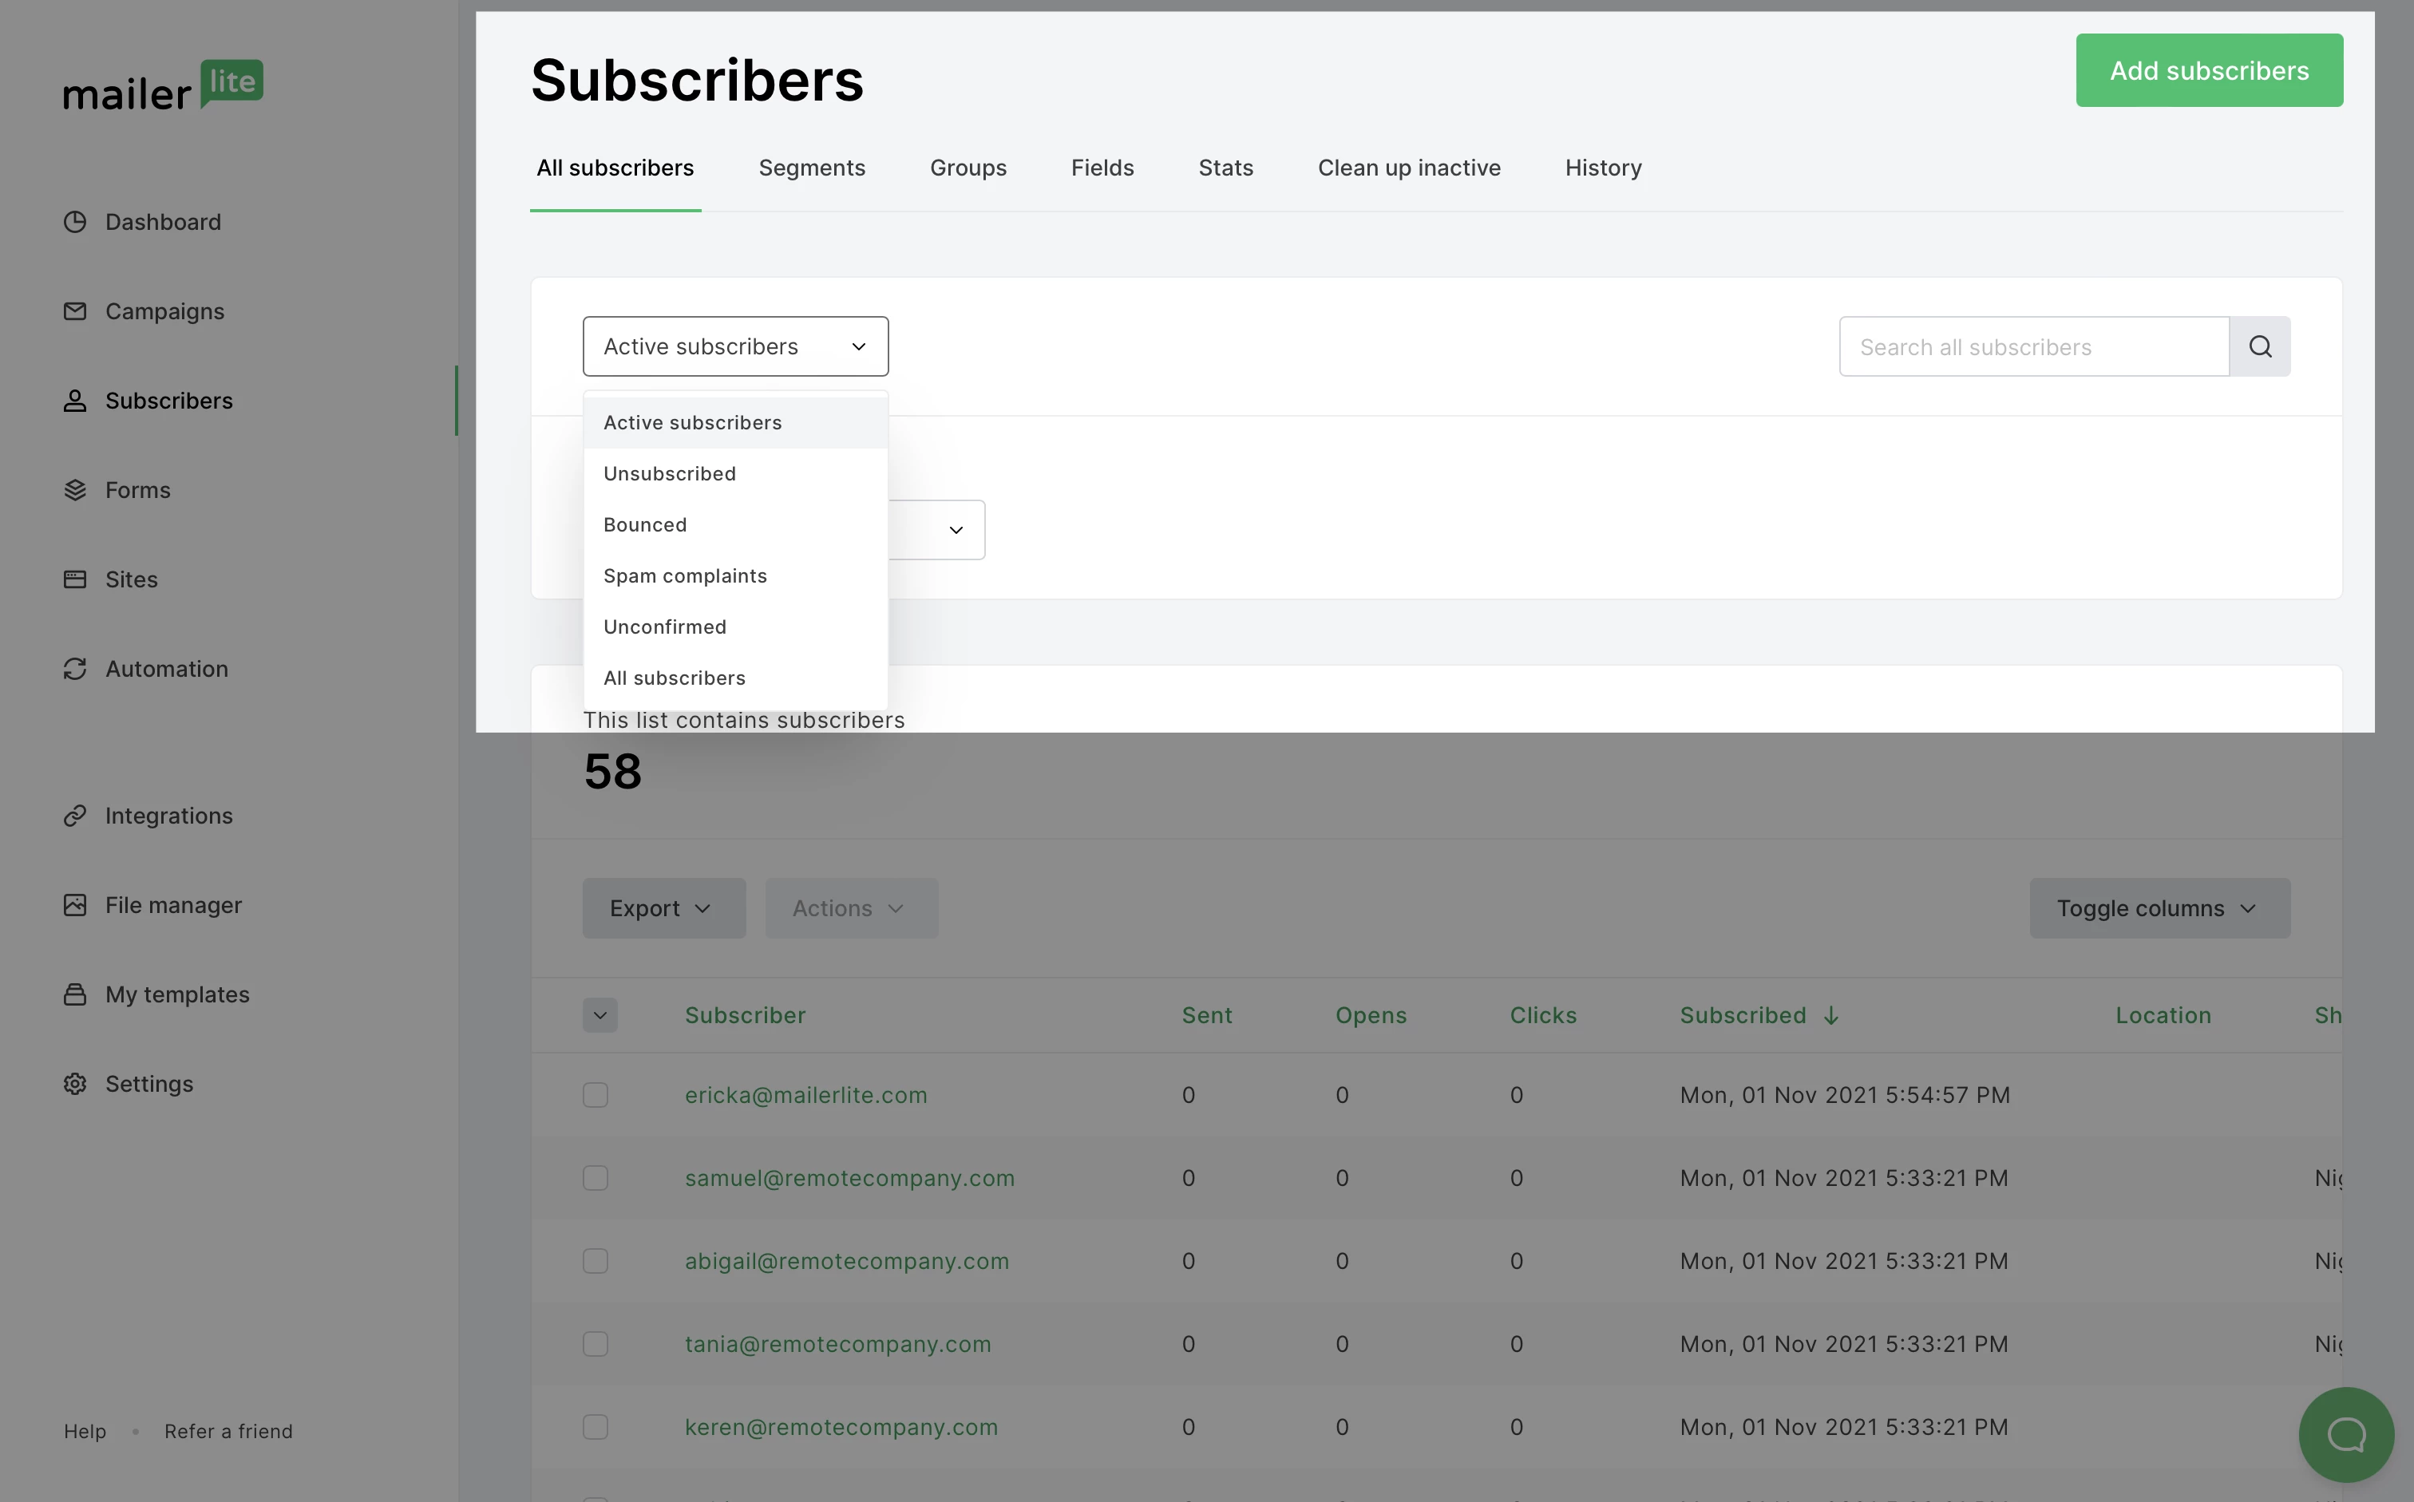Switch to the Segments tab

coord(812,168)
